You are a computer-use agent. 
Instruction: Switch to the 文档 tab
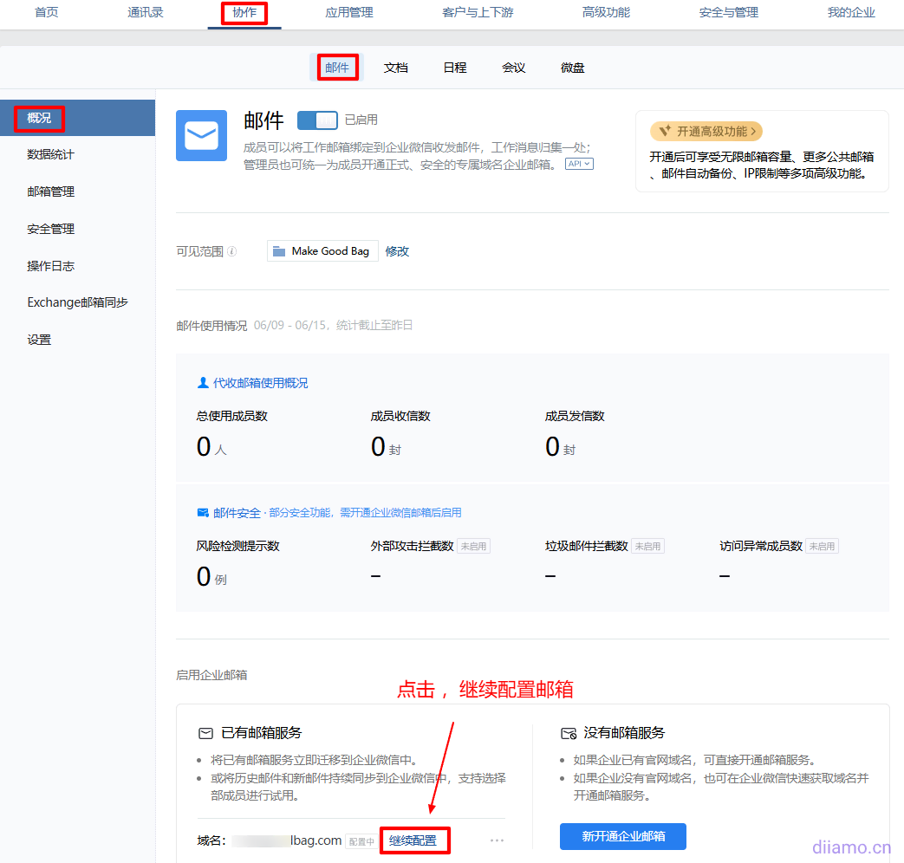point(396,68)
